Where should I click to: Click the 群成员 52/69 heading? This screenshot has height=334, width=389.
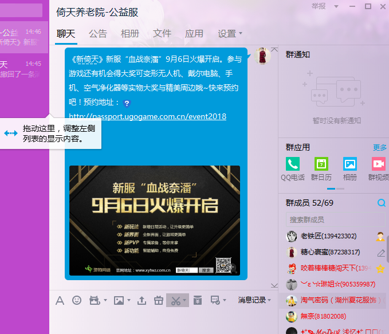(309, 203)
